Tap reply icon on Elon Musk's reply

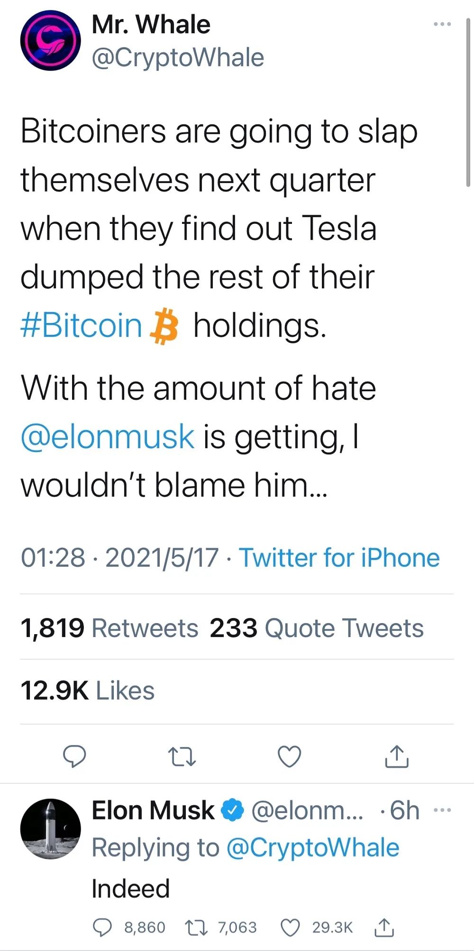pos(101,927)
